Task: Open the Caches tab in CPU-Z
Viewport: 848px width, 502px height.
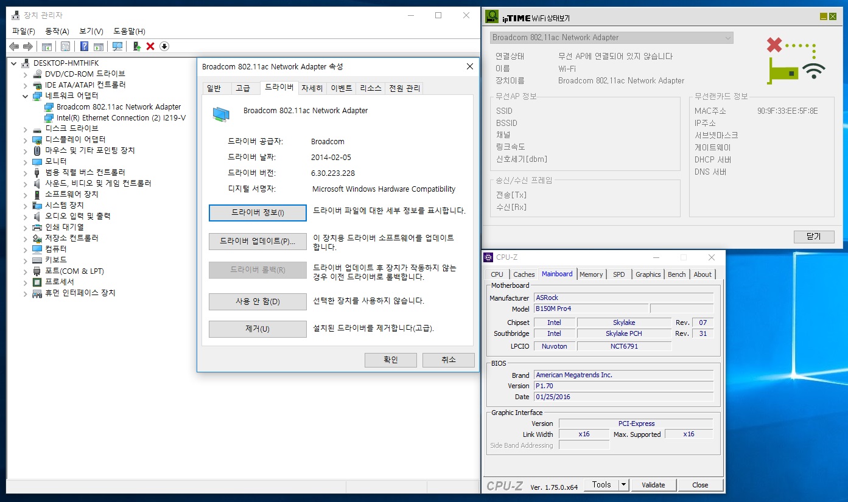Action: pos(524,274)
